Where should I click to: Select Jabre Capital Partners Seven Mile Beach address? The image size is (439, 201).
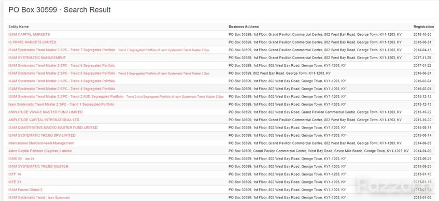pyautogui.click(x=319, y=151)
